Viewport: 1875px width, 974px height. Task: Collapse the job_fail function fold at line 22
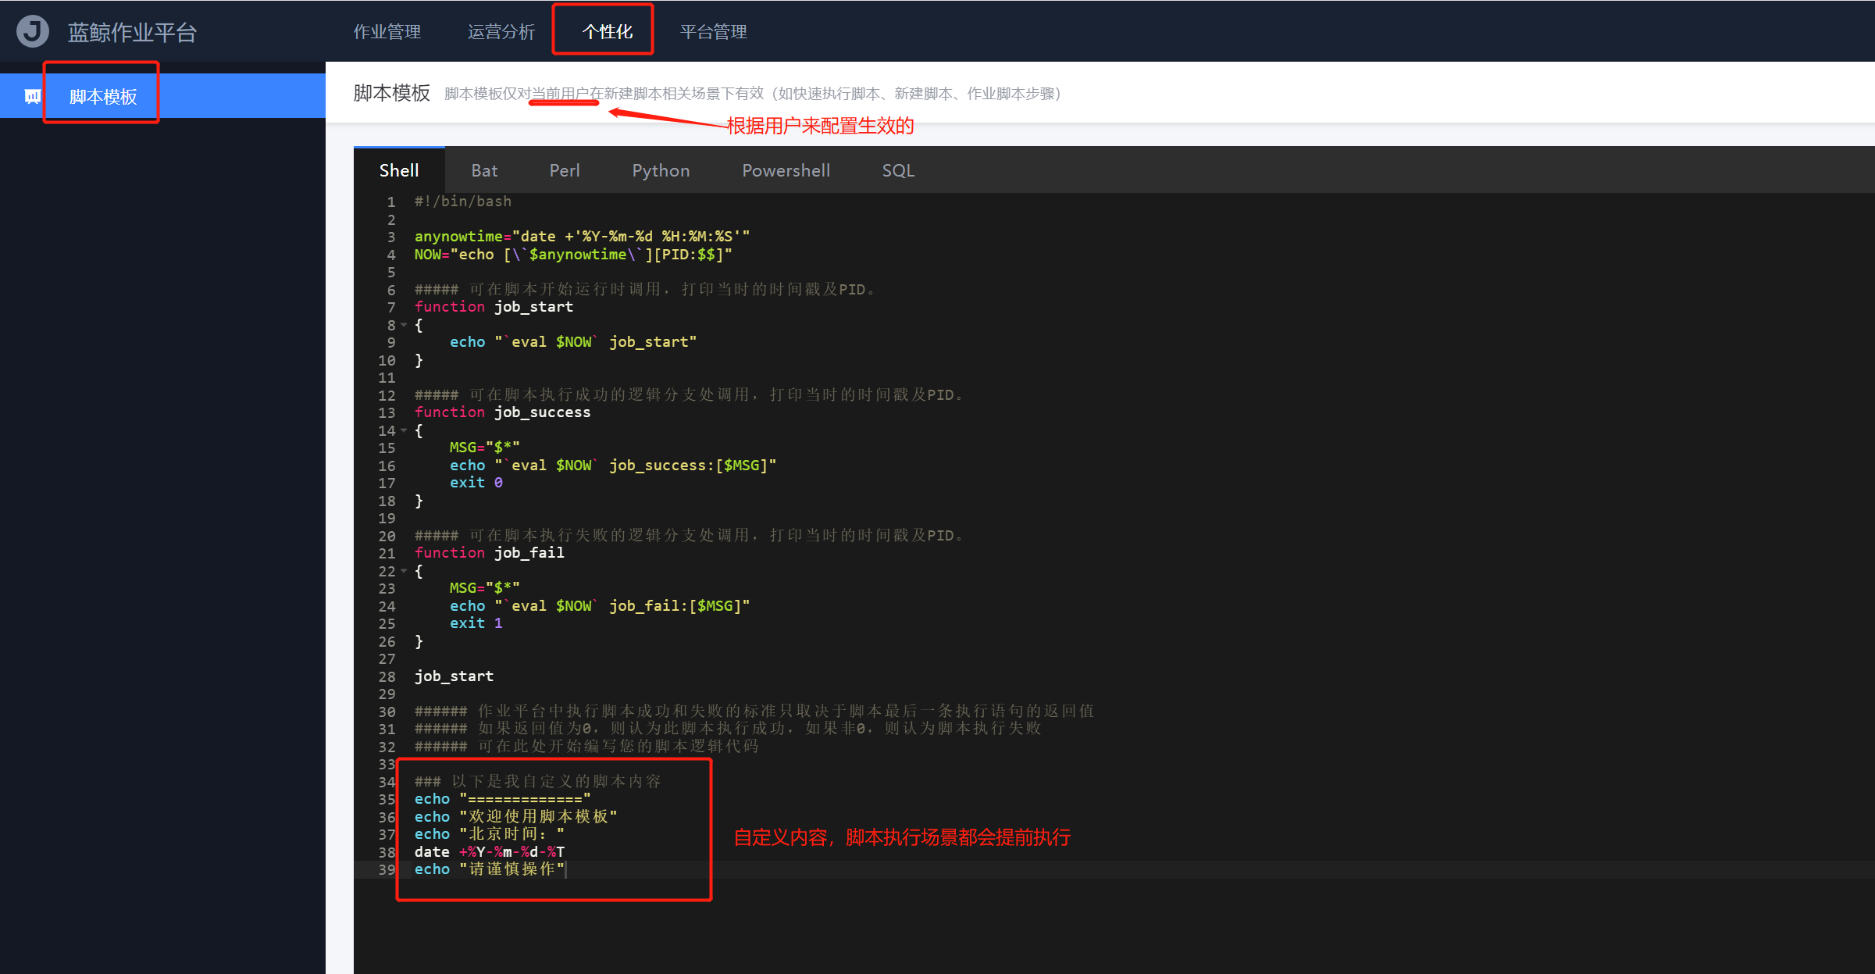point(404,571)
